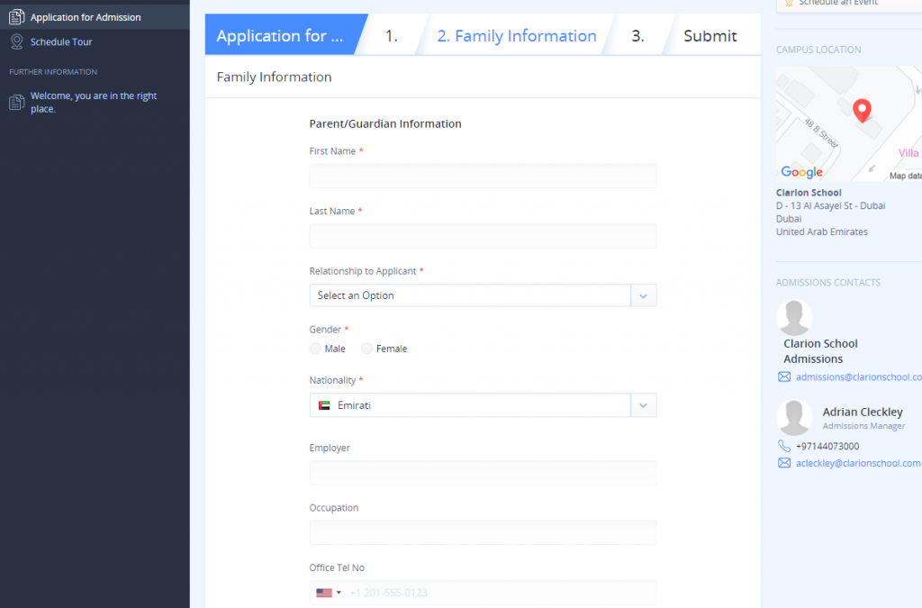Click into the Employer text field
922x608 pixels.
[x=483, y=473]
